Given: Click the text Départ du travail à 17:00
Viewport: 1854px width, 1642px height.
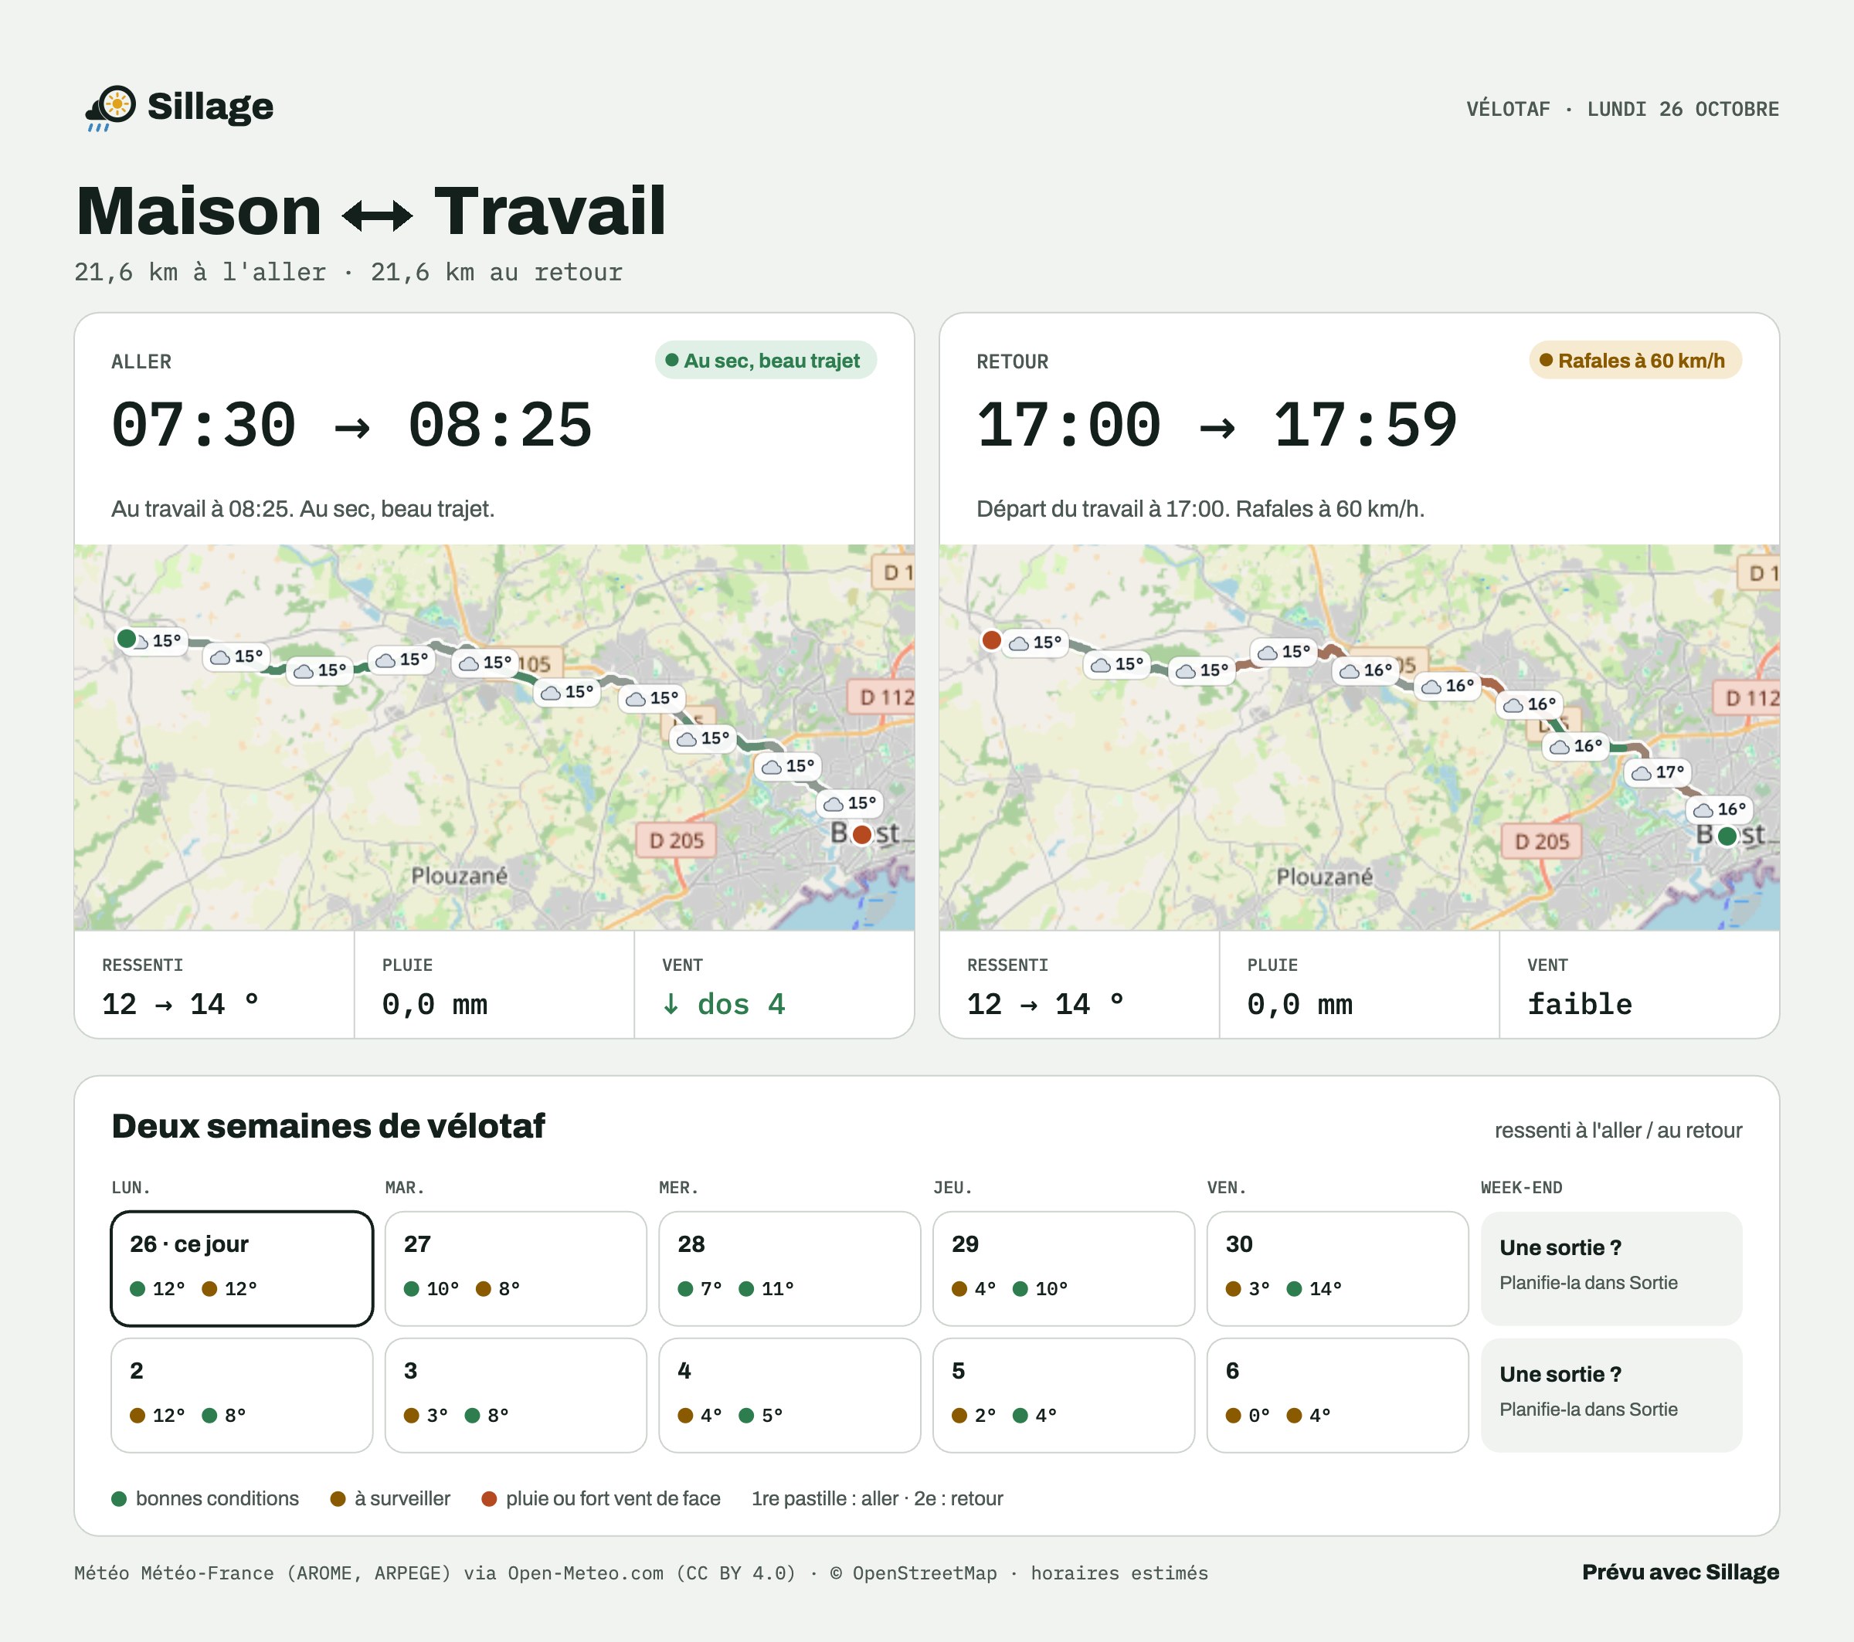Looking at the screenshot, I should [x=1103, y=509].
